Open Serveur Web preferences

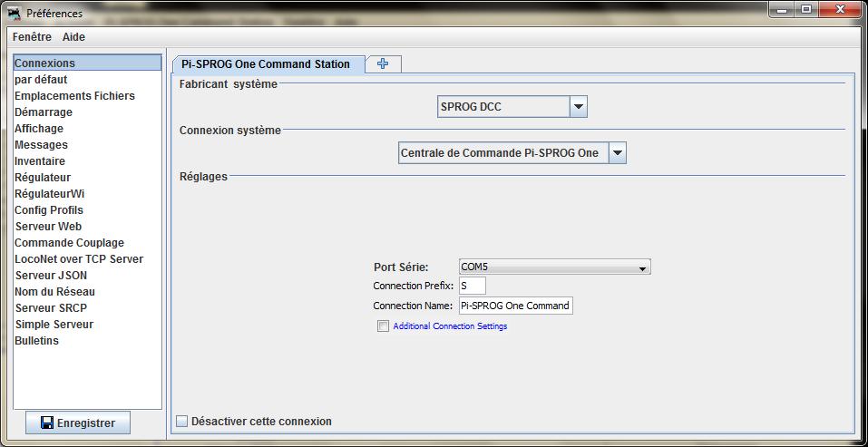tap(87, 227)
